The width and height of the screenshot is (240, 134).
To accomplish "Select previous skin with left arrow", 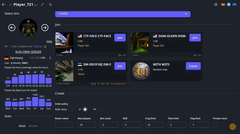I will pos(12,28).
